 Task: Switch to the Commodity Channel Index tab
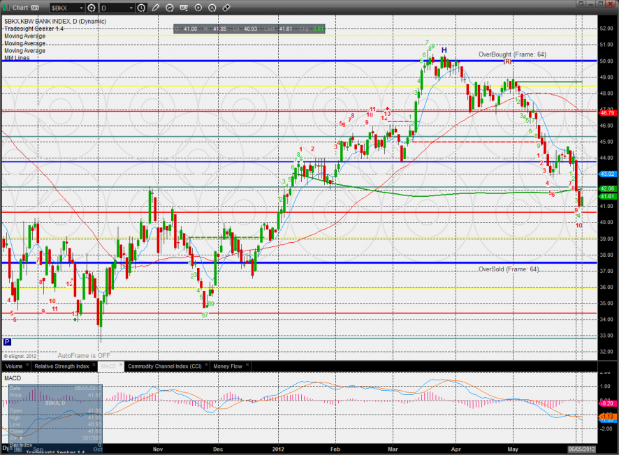(164, 366)
